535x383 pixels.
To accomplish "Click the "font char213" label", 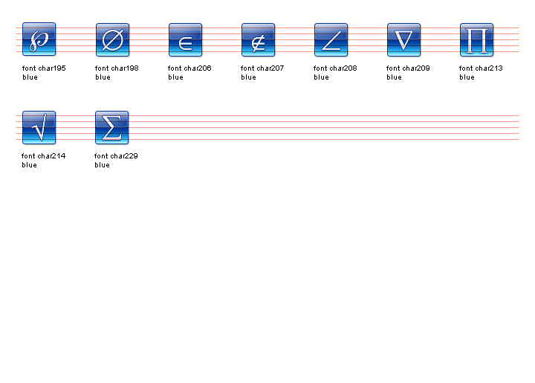I will (481, 68).
